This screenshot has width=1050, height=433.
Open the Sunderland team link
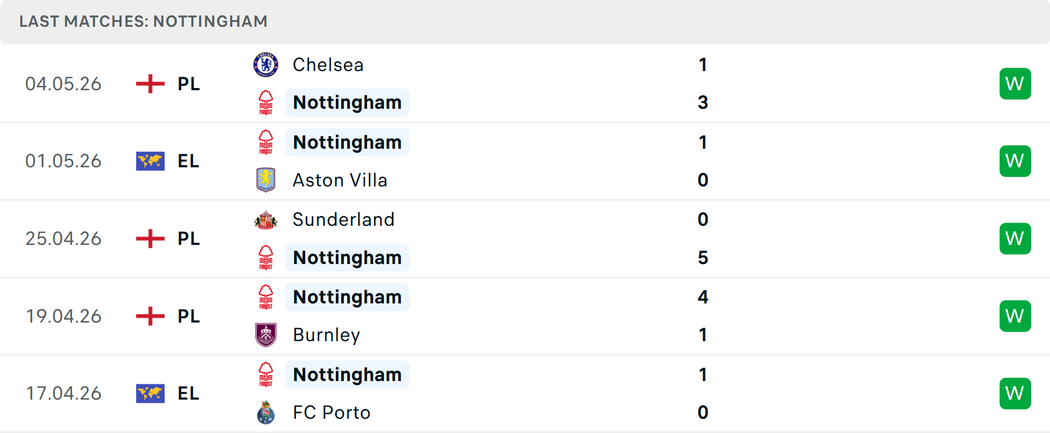pyautogui.click(x=343, y=219)
